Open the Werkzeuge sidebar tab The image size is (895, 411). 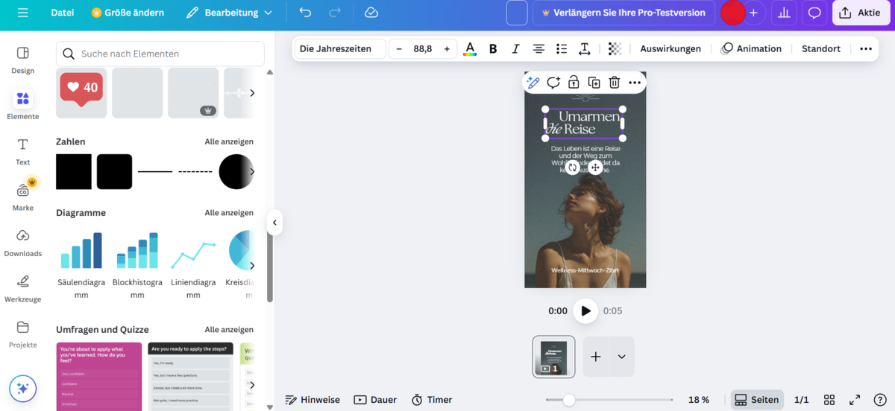point(22,288)
